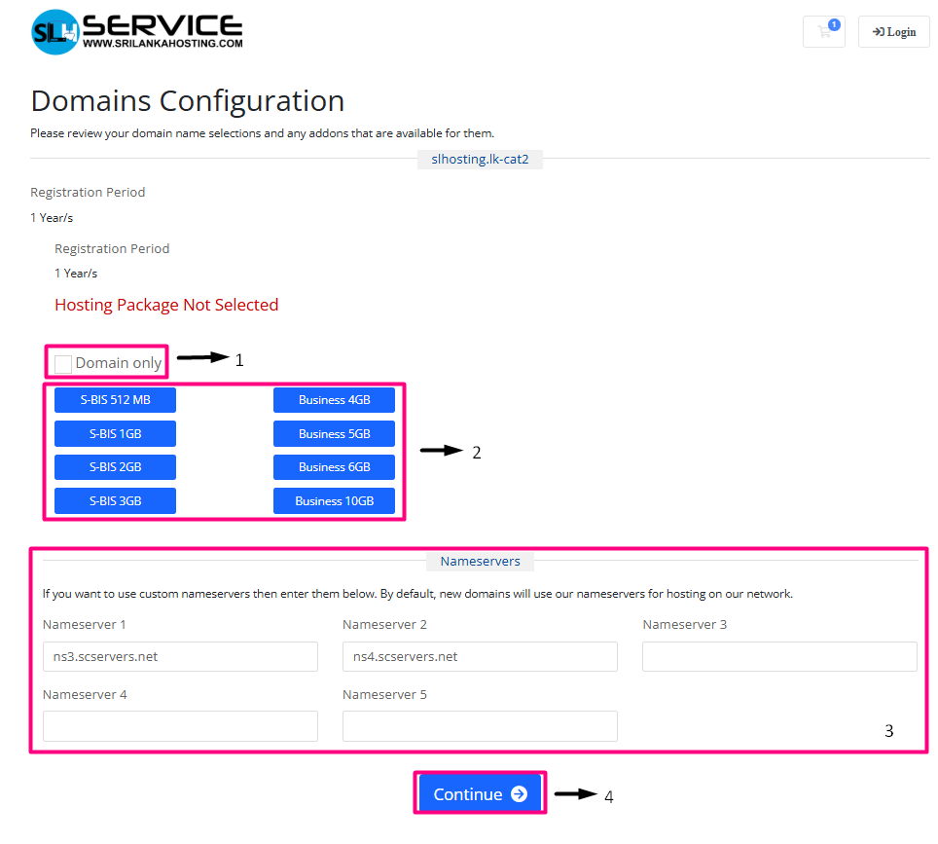Click the empty Nameserver 3 field
The image size is (938, 844).
[779, 656]
